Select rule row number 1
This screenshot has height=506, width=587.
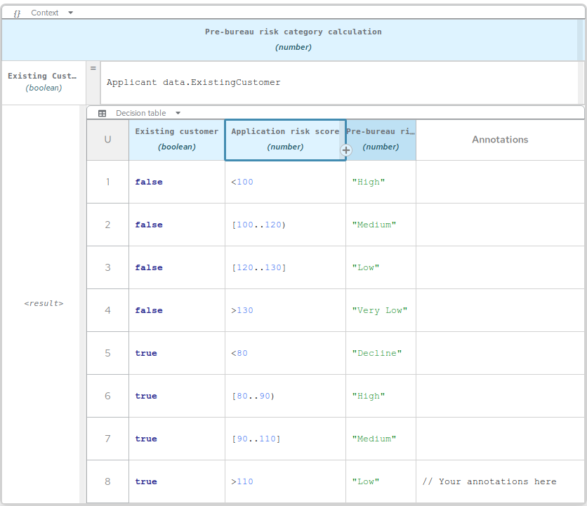pos(108,182)
